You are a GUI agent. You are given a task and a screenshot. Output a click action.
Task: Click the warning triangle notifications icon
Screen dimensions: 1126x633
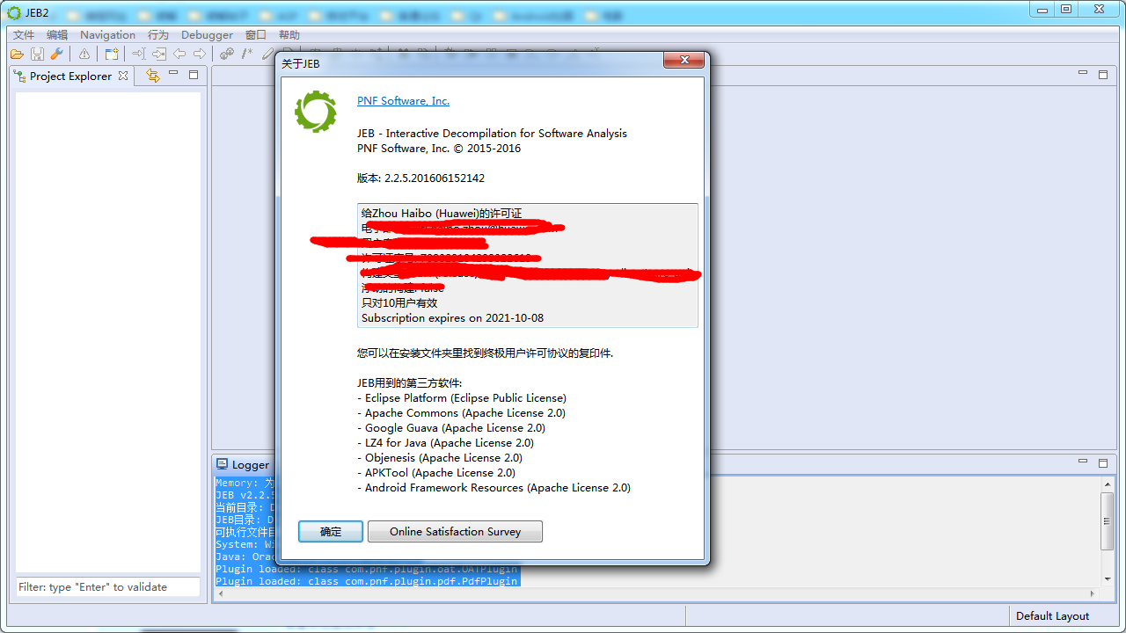click(x=84, y=55)
